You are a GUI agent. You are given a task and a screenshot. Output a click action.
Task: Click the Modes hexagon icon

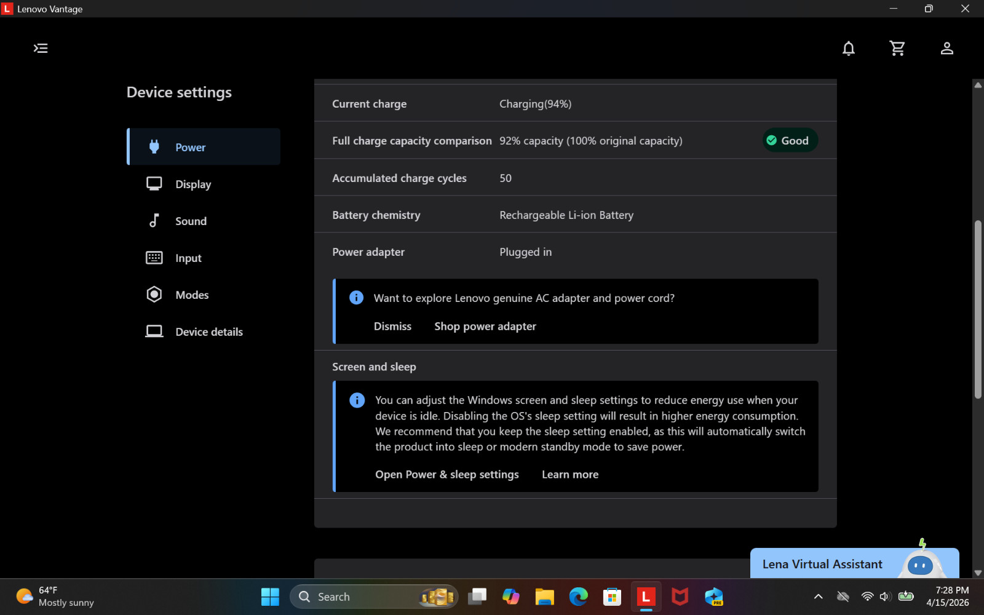[154, 294]
